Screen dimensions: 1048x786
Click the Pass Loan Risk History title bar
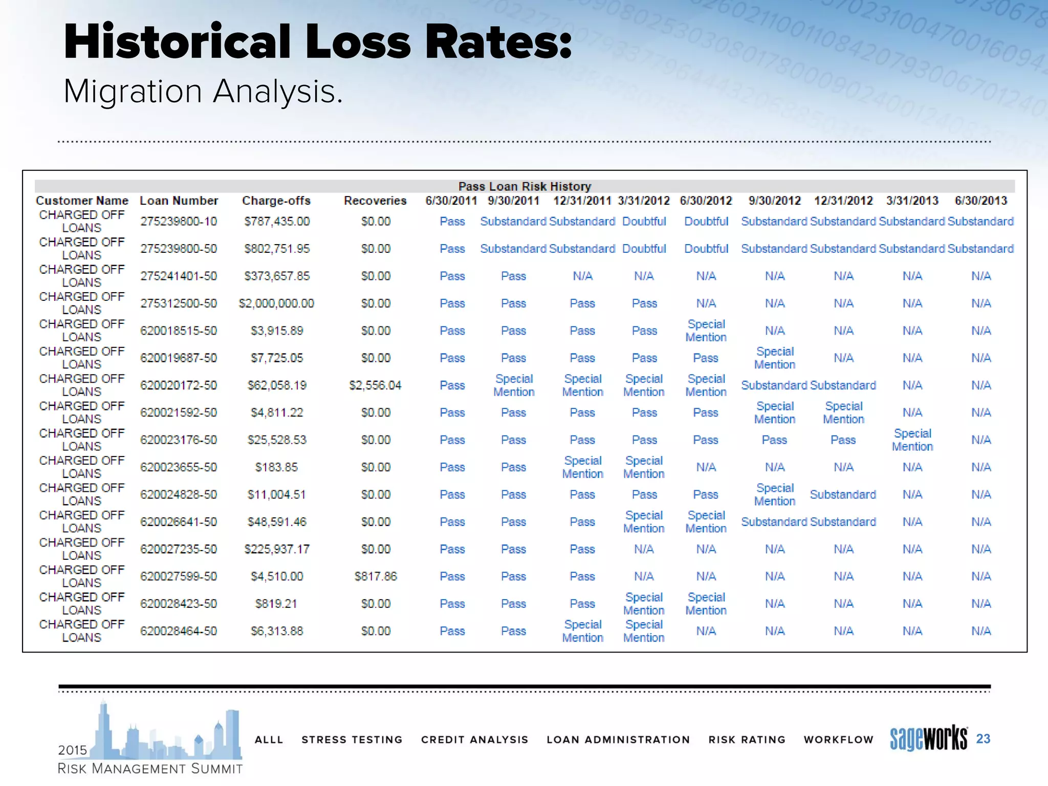[524, 186]
